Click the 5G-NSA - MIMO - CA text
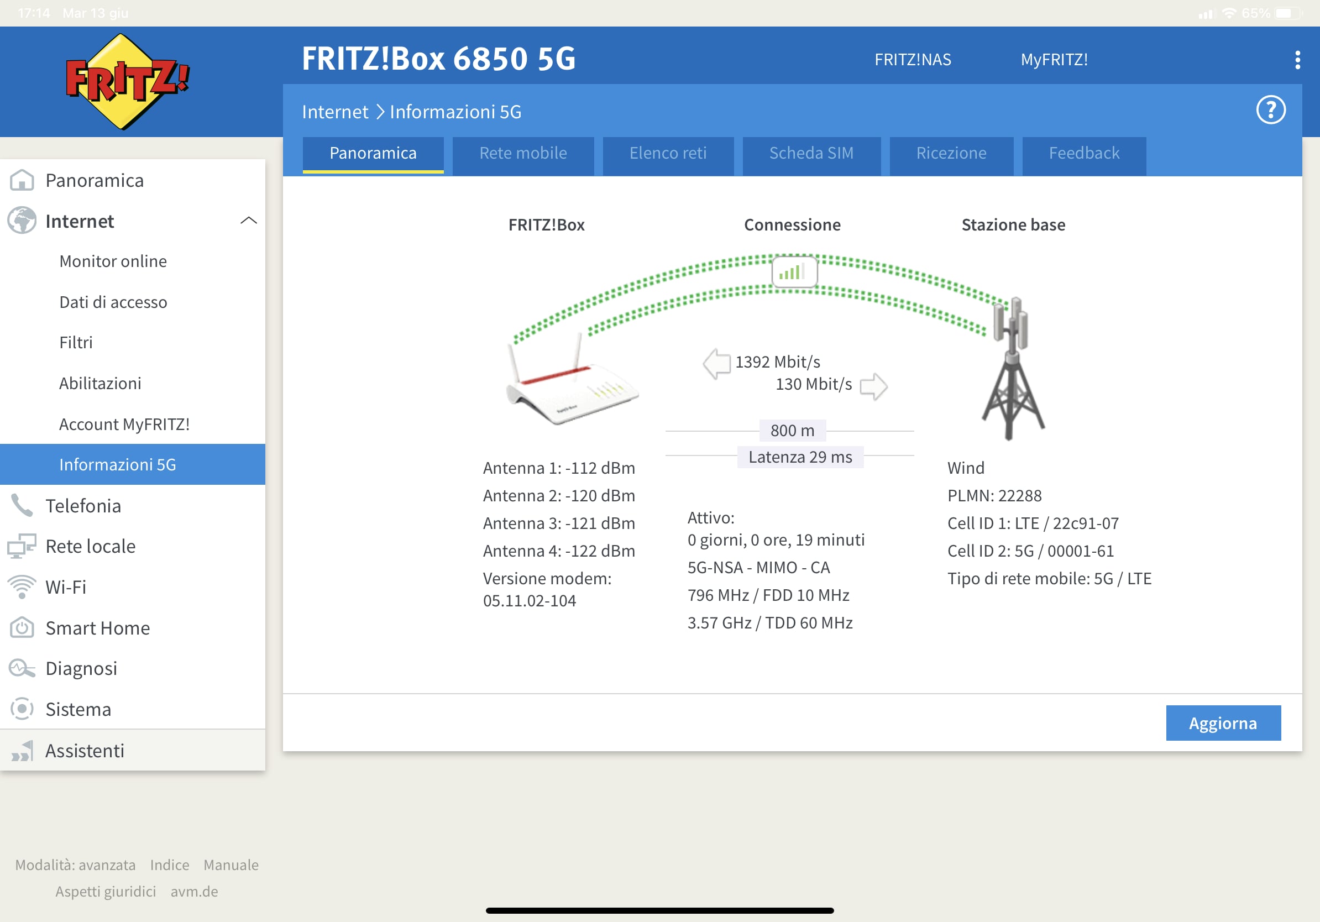The image size is (1320, 922). pyautogui.click(x=759, y=567)
